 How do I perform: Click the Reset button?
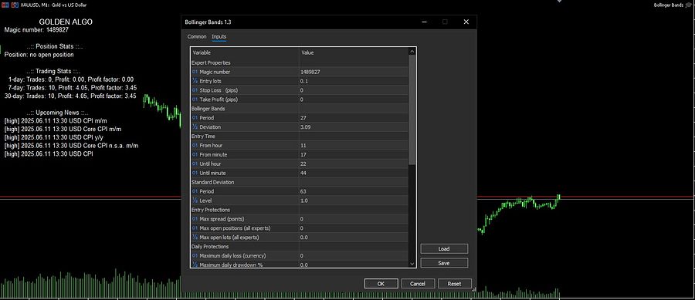pos(454,284)
